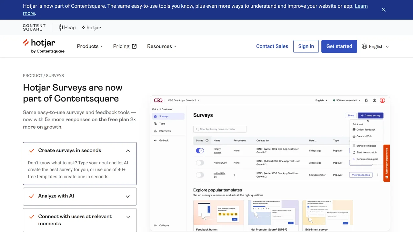Click the Sign in button
This screenshot has width=413, height=232.
click(306, 46)
